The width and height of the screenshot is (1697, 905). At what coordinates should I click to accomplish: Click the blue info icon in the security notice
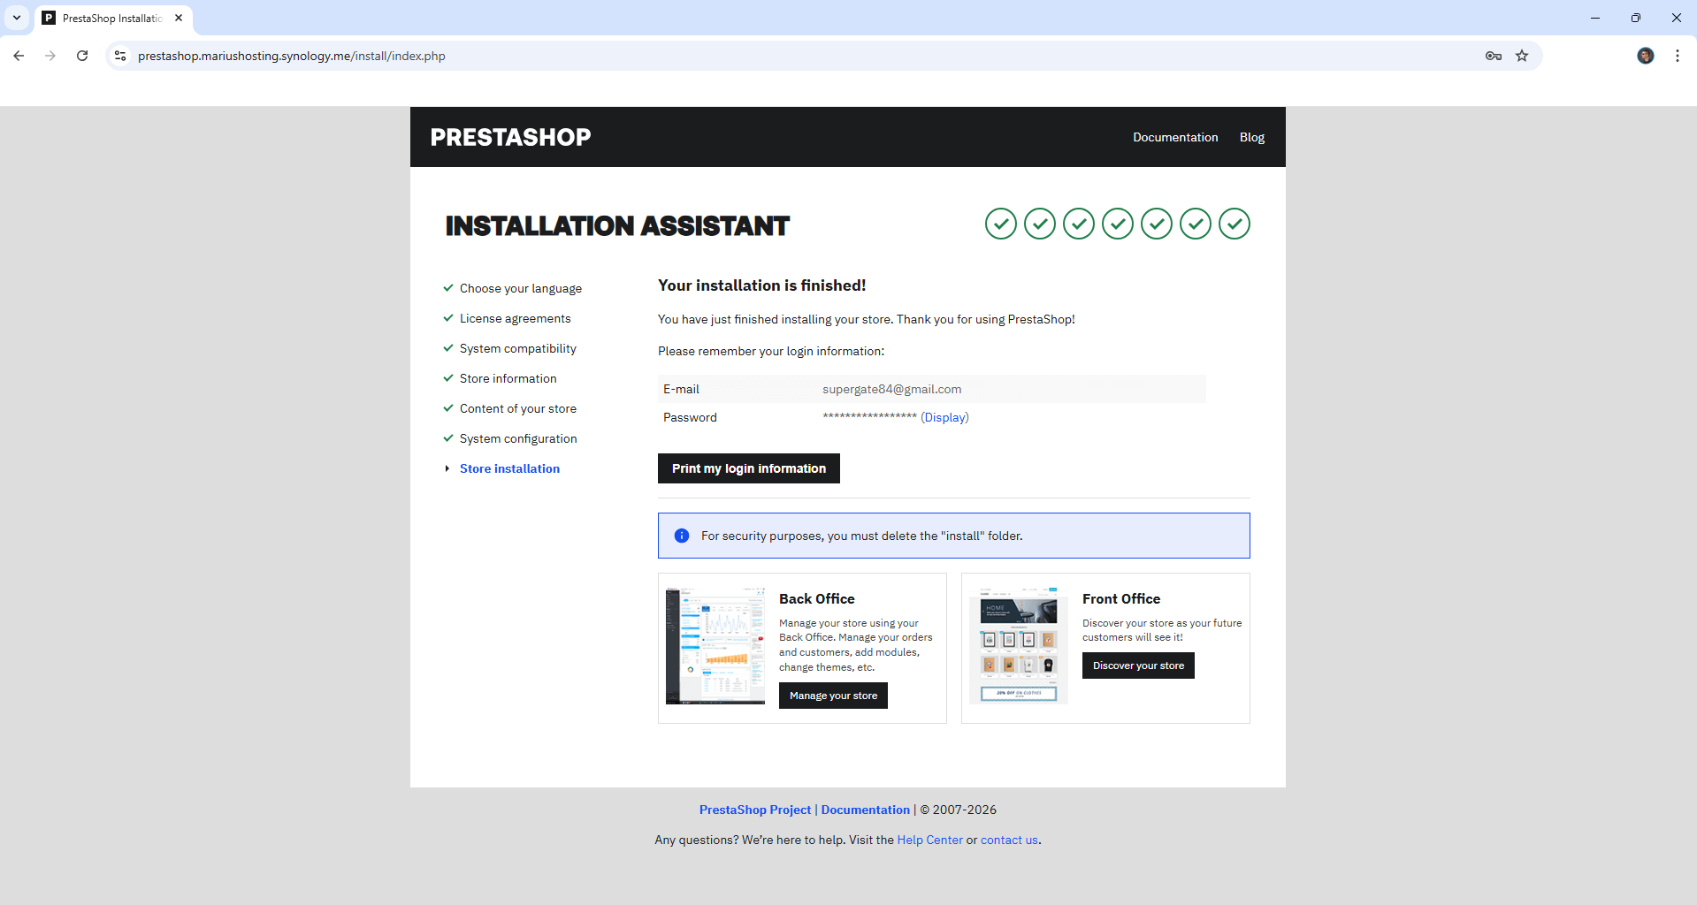(682, 536)
